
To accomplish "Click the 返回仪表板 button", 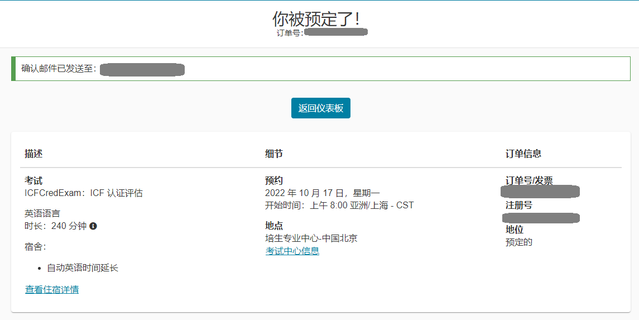I will coord(320,108).
